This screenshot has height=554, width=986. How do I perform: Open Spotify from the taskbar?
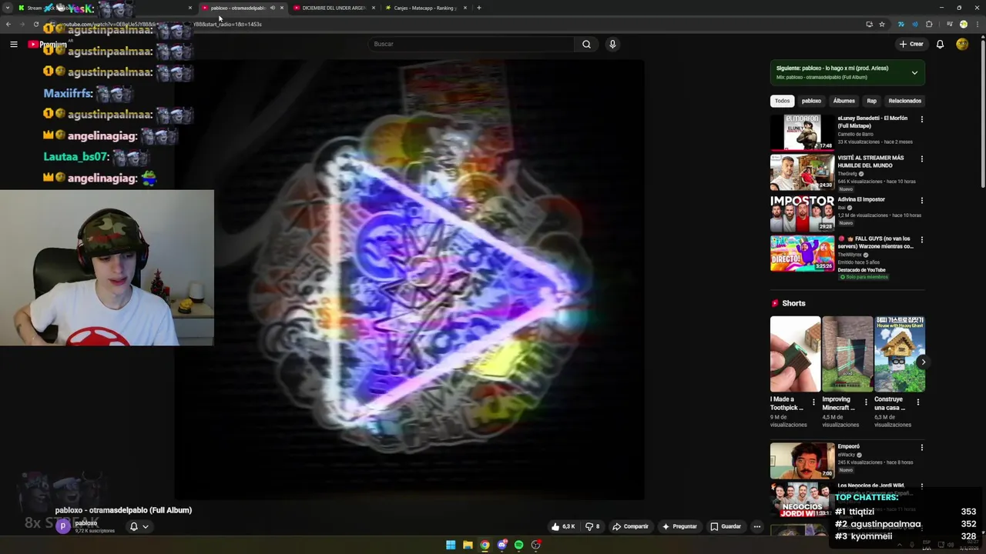click(518, 545)
